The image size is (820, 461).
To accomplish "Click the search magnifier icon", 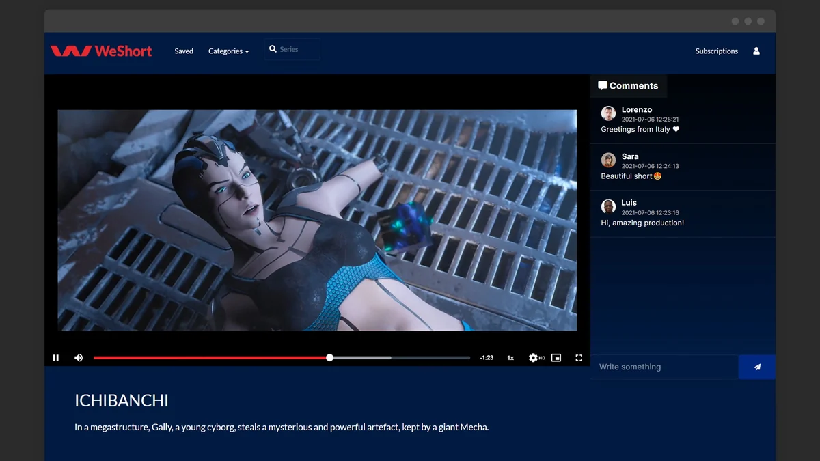I will point(273,49).
